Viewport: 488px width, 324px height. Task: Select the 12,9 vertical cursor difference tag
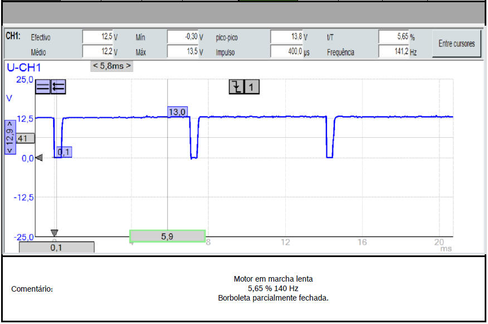pyautogui.click(x=9, y=137)
